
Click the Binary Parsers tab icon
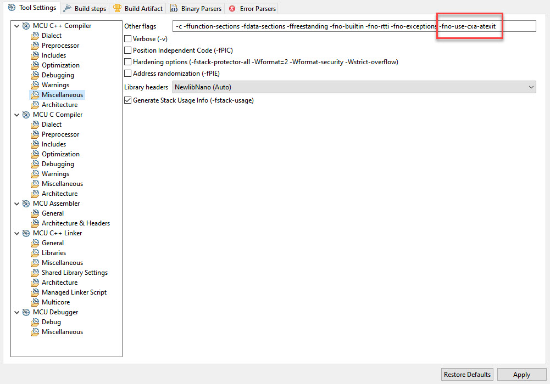[x=174, y=9]
